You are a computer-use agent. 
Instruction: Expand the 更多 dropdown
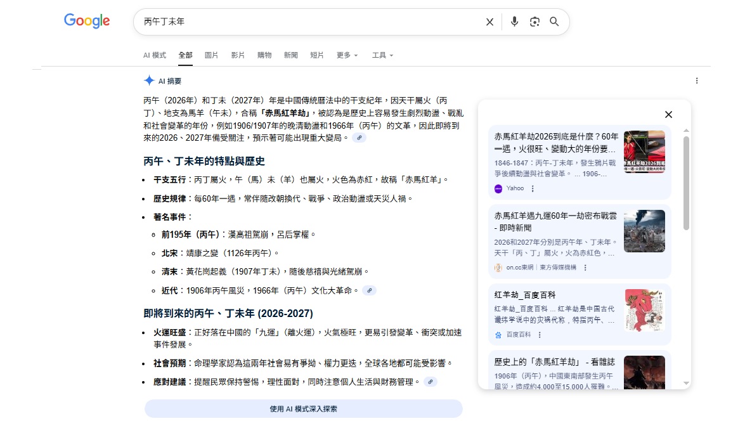[x=347, y=55]
